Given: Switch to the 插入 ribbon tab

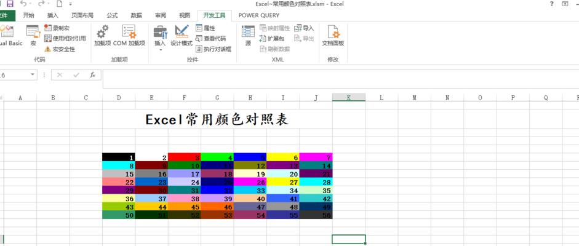Looking at the screenshot, I should pos(53,15).
